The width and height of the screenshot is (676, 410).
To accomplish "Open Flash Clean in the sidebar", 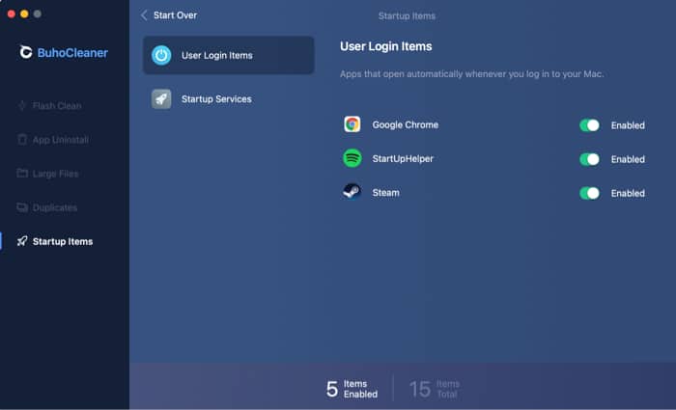I will (49, 105).
